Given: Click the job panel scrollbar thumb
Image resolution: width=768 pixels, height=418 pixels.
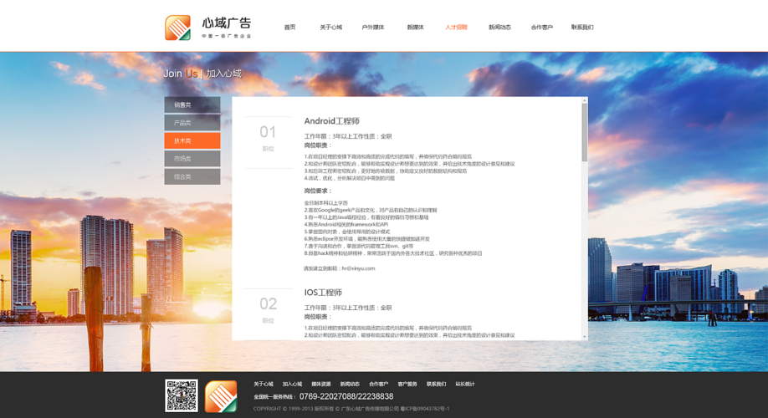Looking at the screenshot, I should [x=584, y=132].
